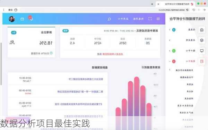The image size is (208, 130).
Task: Select the stacked layers sidebar icon
Action: (x=202, y=40)
